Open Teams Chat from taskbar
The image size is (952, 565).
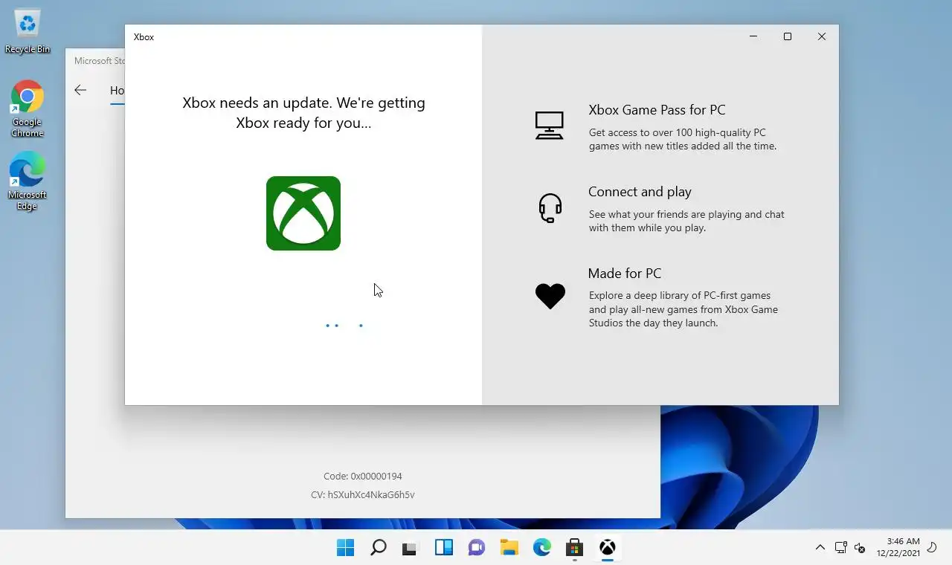477,548
